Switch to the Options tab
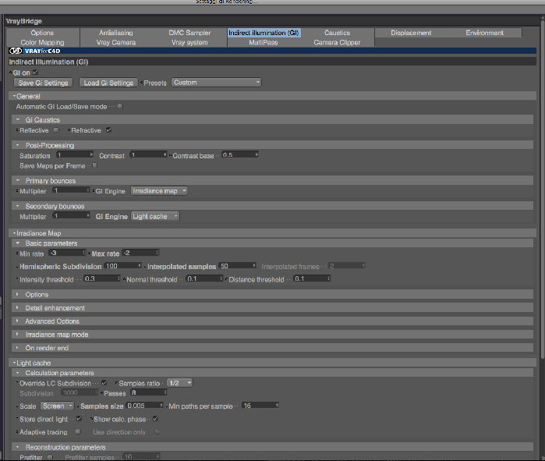 point(42,33)
